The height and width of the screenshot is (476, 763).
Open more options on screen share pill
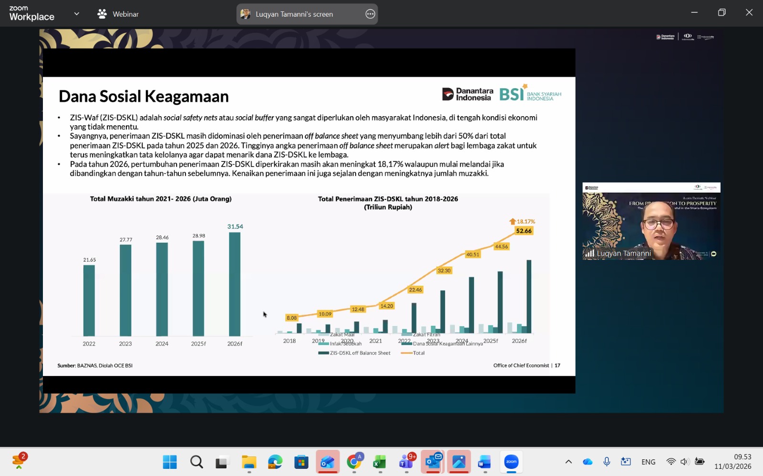point(370,14)
